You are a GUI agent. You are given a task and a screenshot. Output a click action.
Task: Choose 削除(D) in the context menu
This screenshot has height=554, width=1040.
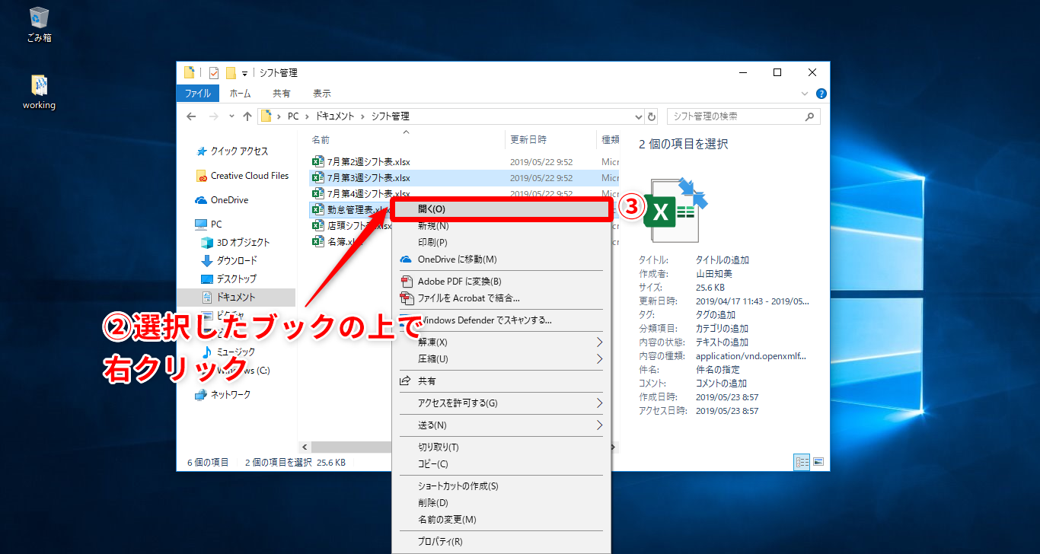coord(501,503)
